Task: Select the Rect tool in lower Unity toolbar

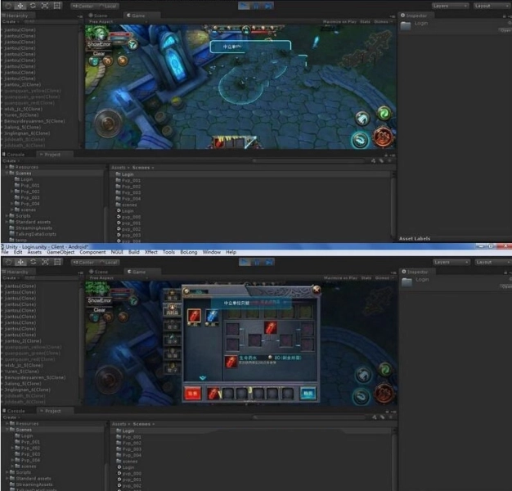Action: (x=57, y=262)
